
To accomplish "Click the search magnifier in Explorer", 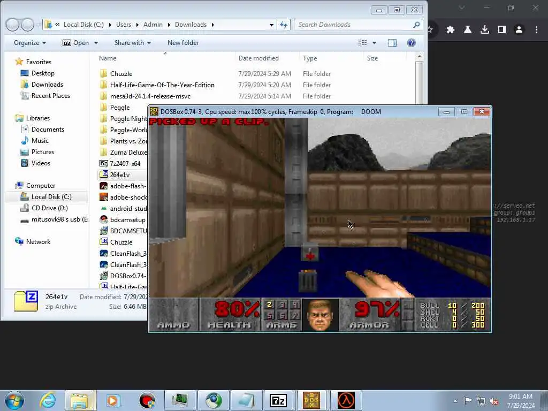I will (416, 25).
